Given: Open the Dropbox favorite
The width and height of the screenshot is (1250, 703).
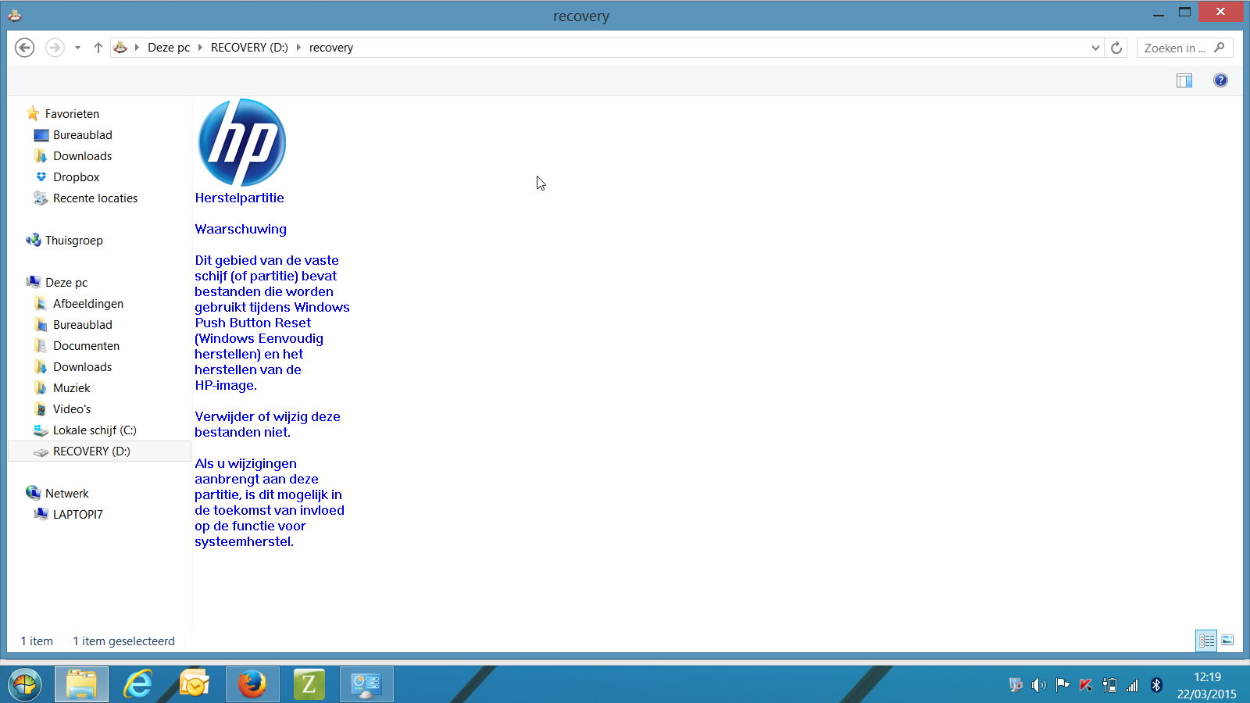Looking at the screenshot, I should point(76,177).
